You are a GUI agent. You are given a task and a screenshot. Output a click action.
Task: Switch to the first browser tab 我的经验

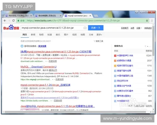point(19,16)
